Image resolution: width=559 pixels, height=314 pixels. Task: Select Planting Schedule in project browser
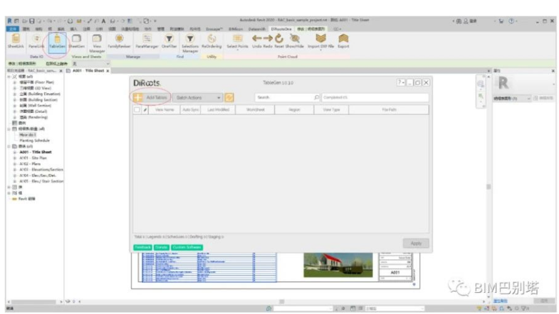pos(34,141)
